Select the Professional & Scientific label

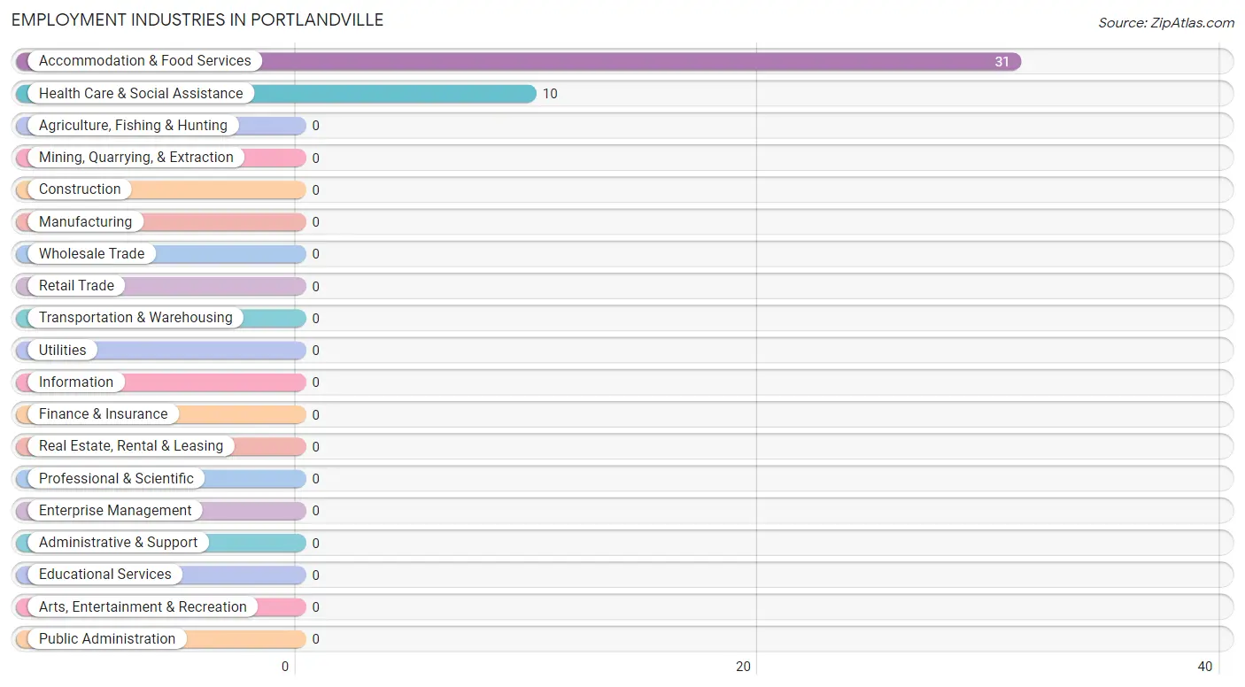pos(116,478)
